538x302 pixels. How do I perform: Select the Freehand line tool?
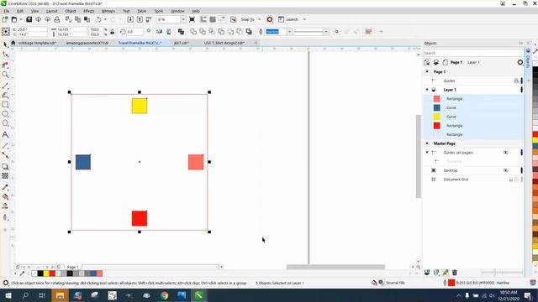tap(5, 86)
